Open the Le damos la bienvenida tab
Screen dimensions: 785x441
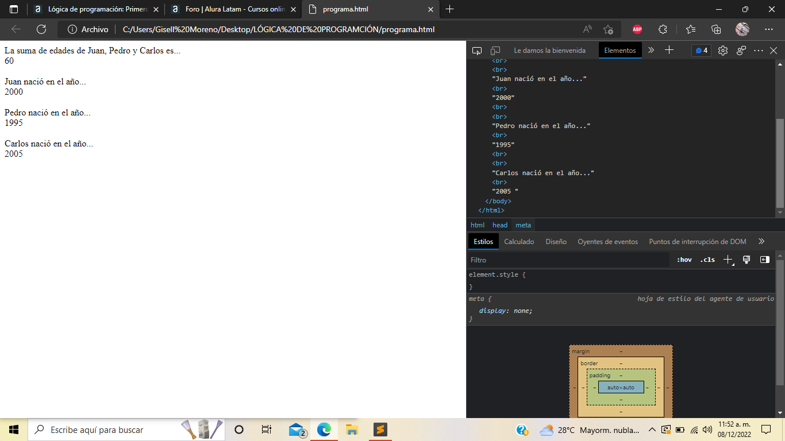[x=549, y=51]
